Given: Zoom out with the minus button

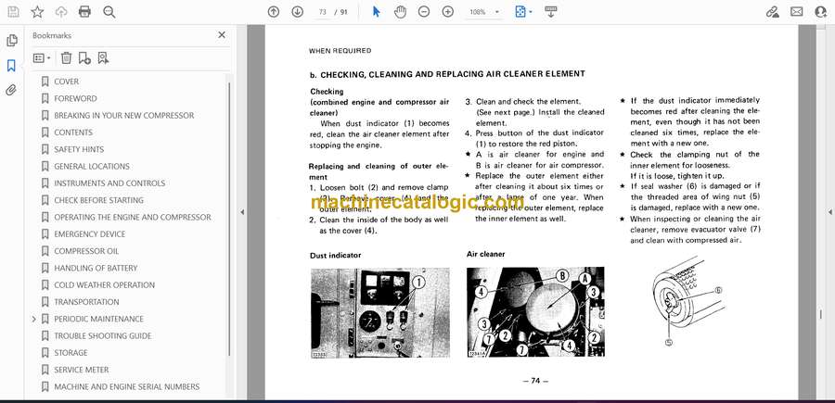Looking at the screenshot, I should (x=424, y=12).
